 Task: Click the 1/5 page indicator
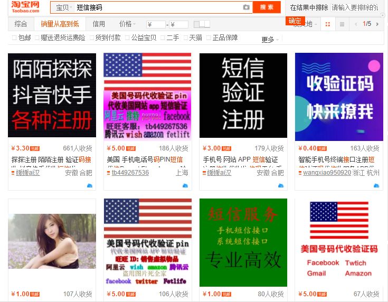pos(367,24)
